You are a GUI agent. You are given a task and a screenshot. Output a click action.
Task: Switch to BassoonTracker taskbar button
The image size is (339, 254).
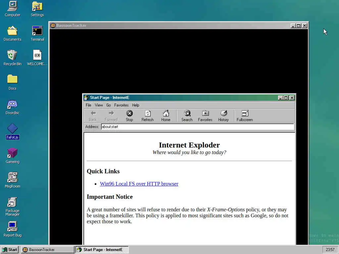48,250
